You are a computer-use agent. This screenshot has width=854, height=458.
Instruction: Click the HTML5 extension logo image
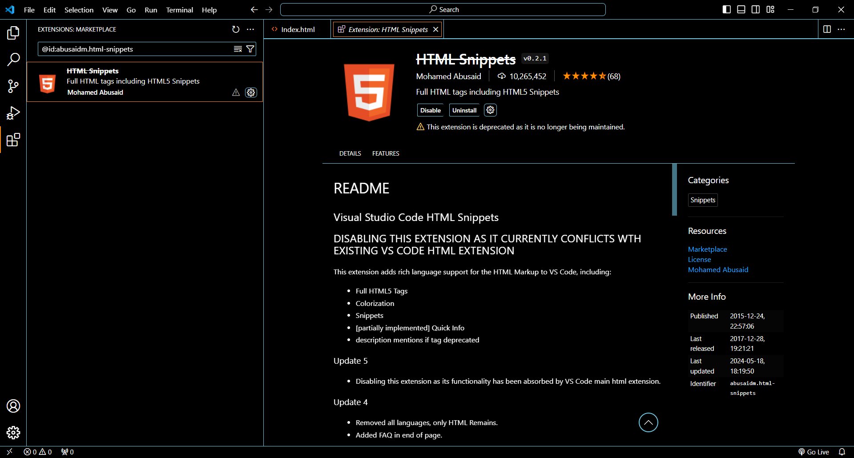[369, 92]
